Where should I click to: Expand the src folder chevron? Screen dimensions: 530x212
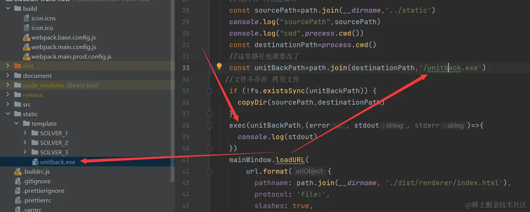tap(8, 104)
